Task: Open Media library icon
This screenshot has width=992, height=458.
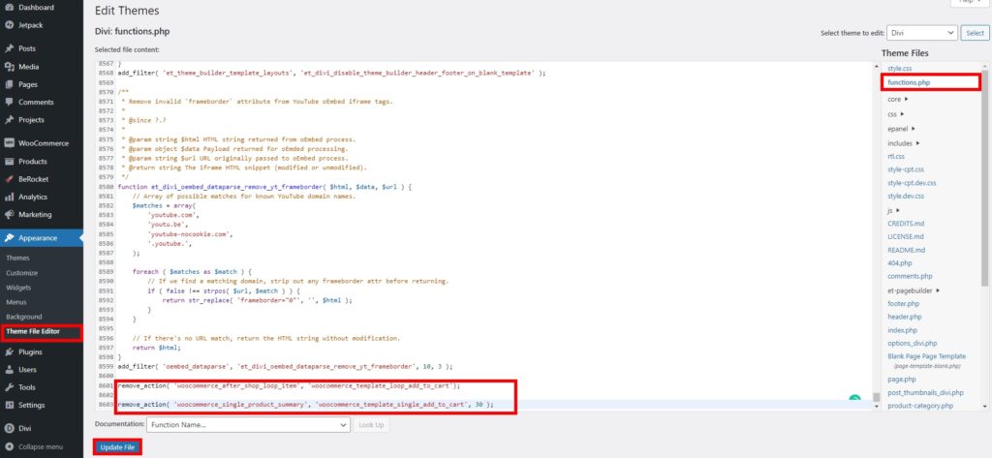Action: [9, 67]
